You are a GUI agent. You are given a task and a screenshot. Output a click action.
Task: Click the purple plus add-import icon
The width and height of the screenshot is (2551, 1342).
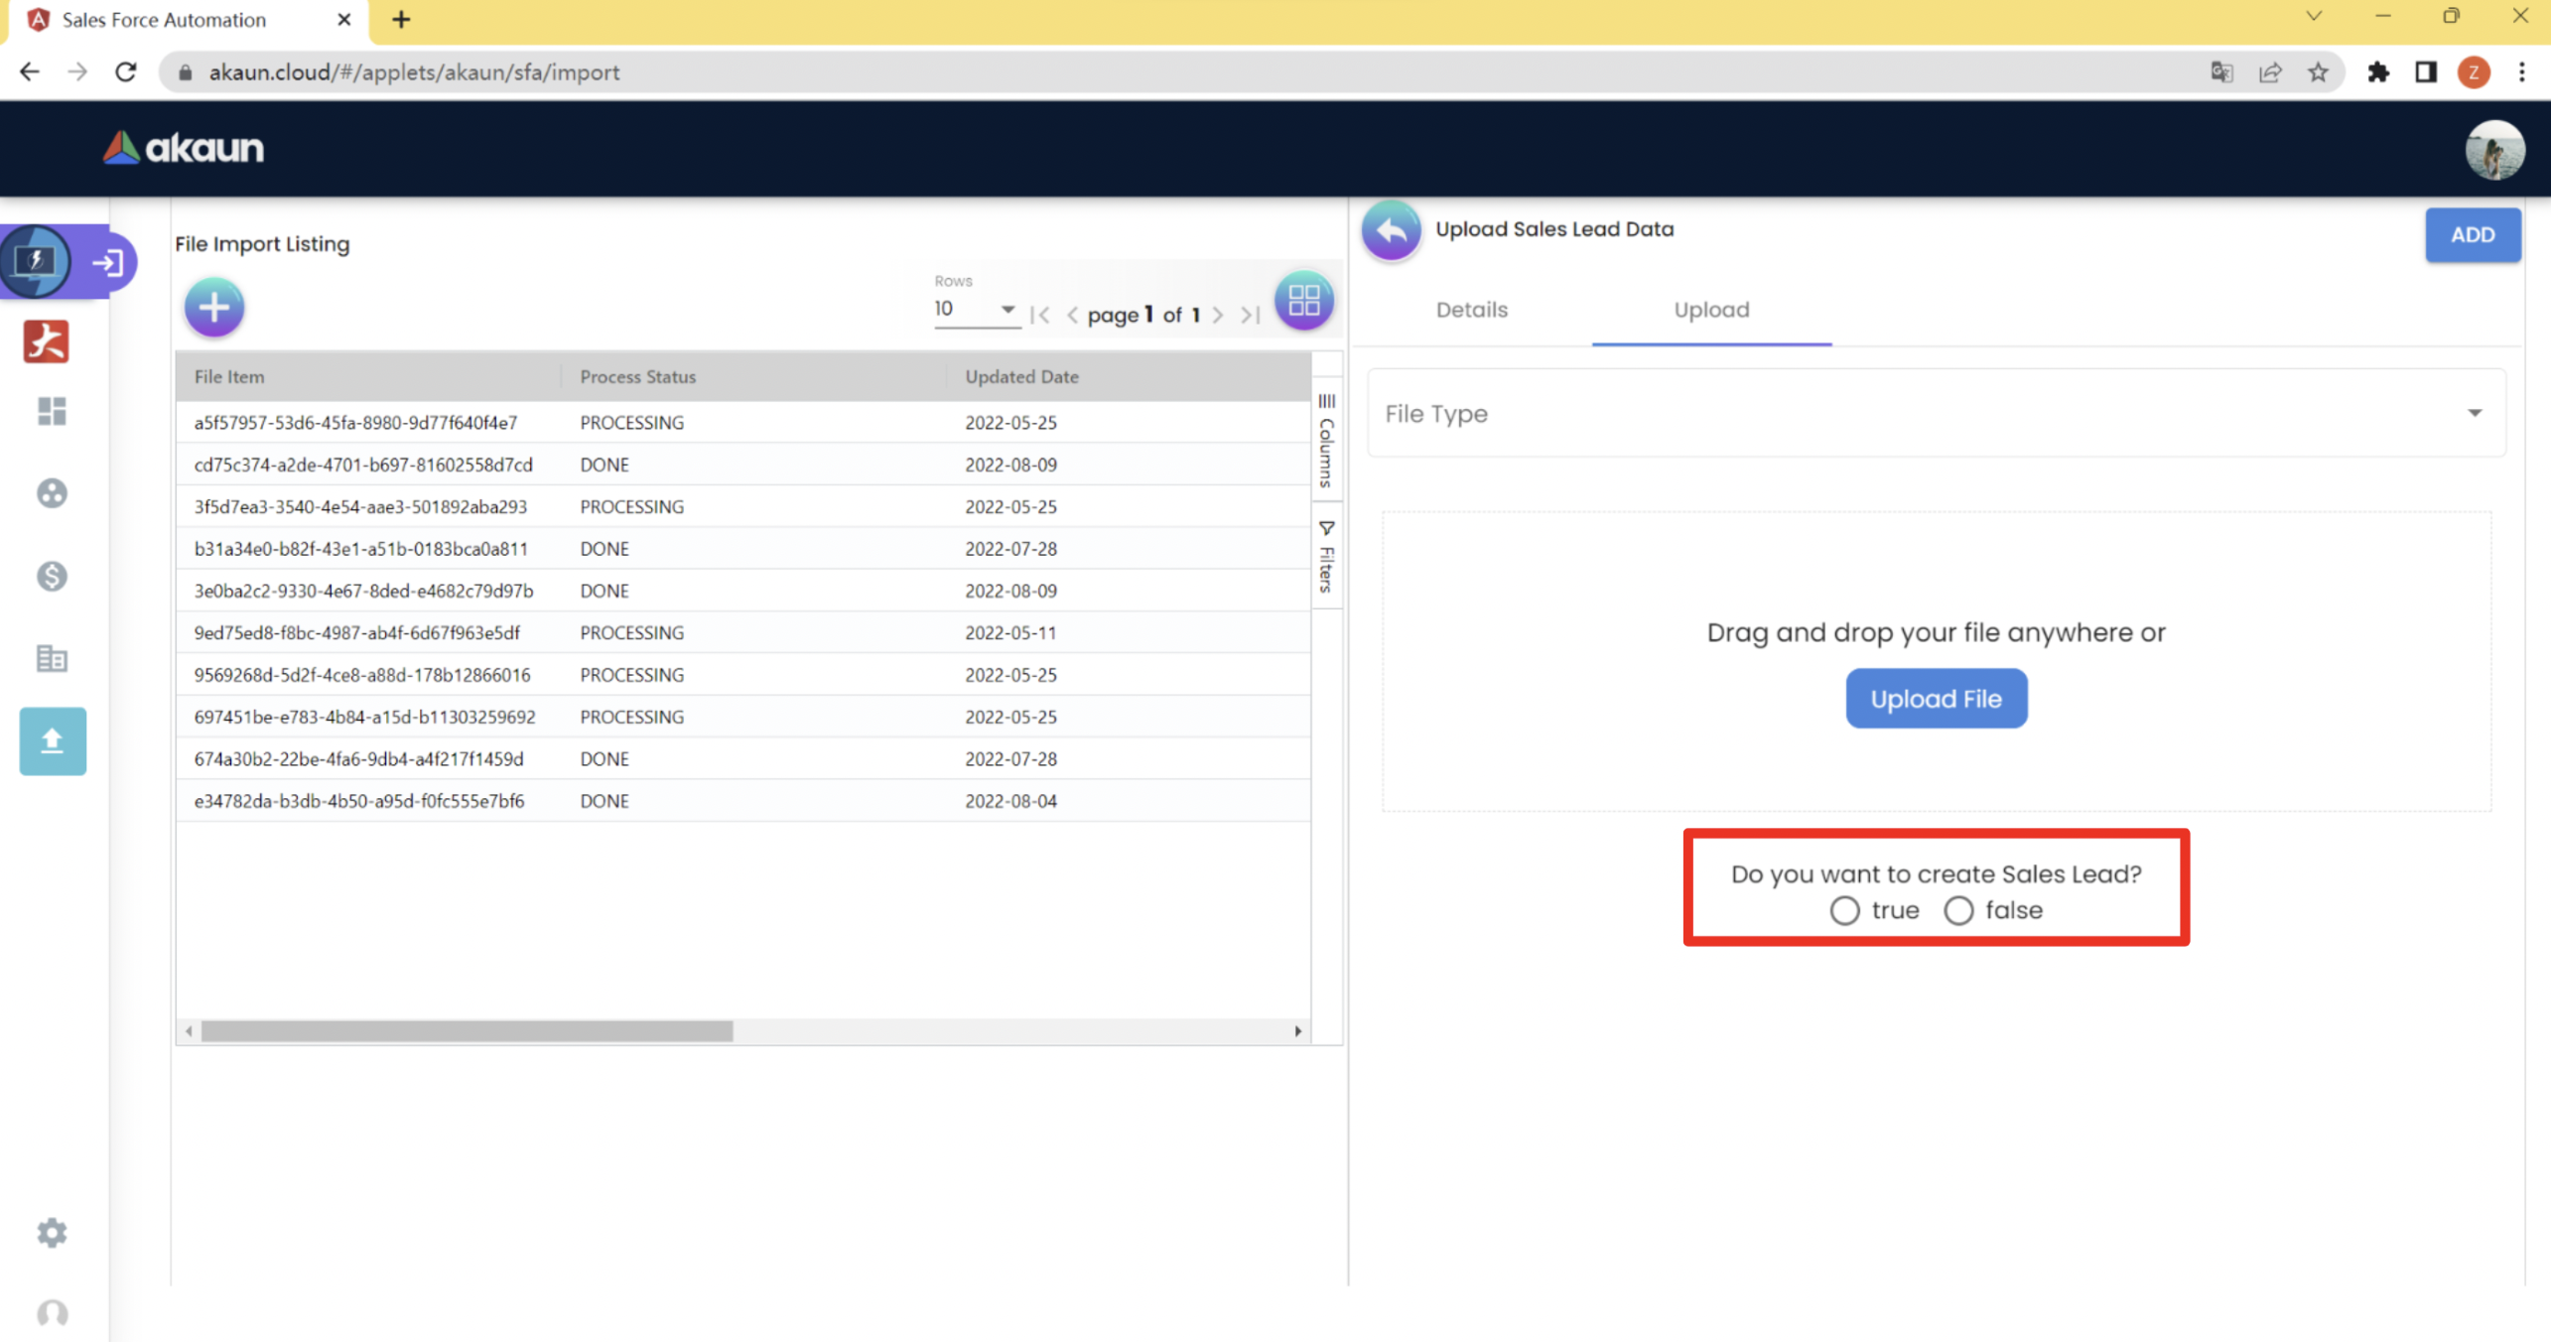tap(213, 307)
